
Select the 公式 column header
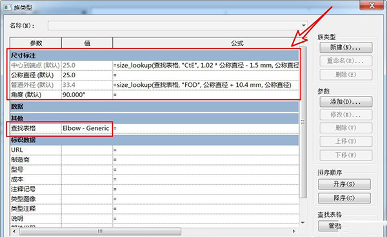tap(206, 43)
